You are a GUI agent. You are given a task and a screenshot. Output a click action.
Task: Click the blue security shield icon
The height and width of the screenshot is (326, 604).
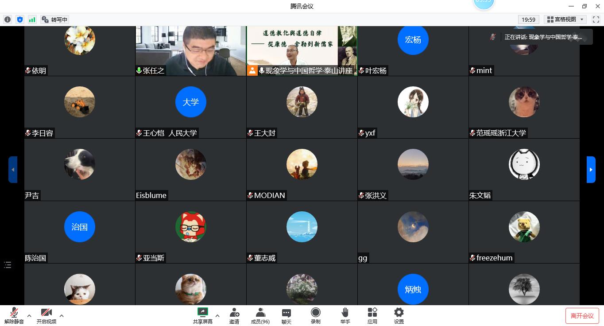[19, 19]
